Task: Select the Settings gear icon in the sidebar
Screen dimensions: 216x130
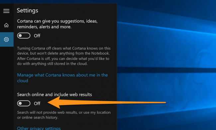Action: (x=6, y=40)
